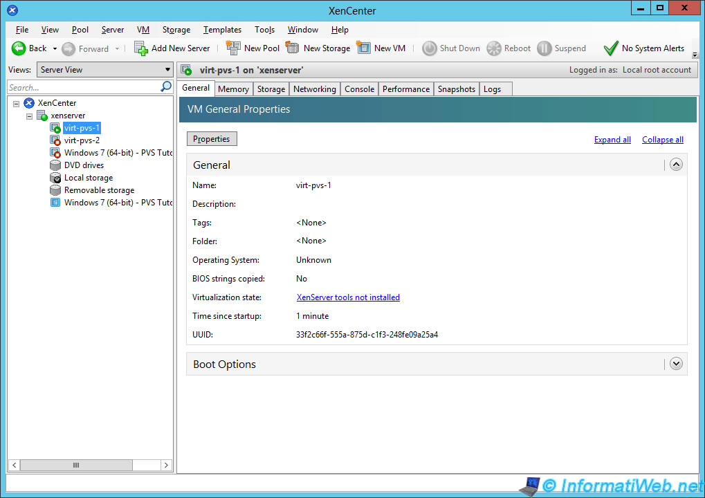Open XenServer tools not installed link

click(348, 297)
